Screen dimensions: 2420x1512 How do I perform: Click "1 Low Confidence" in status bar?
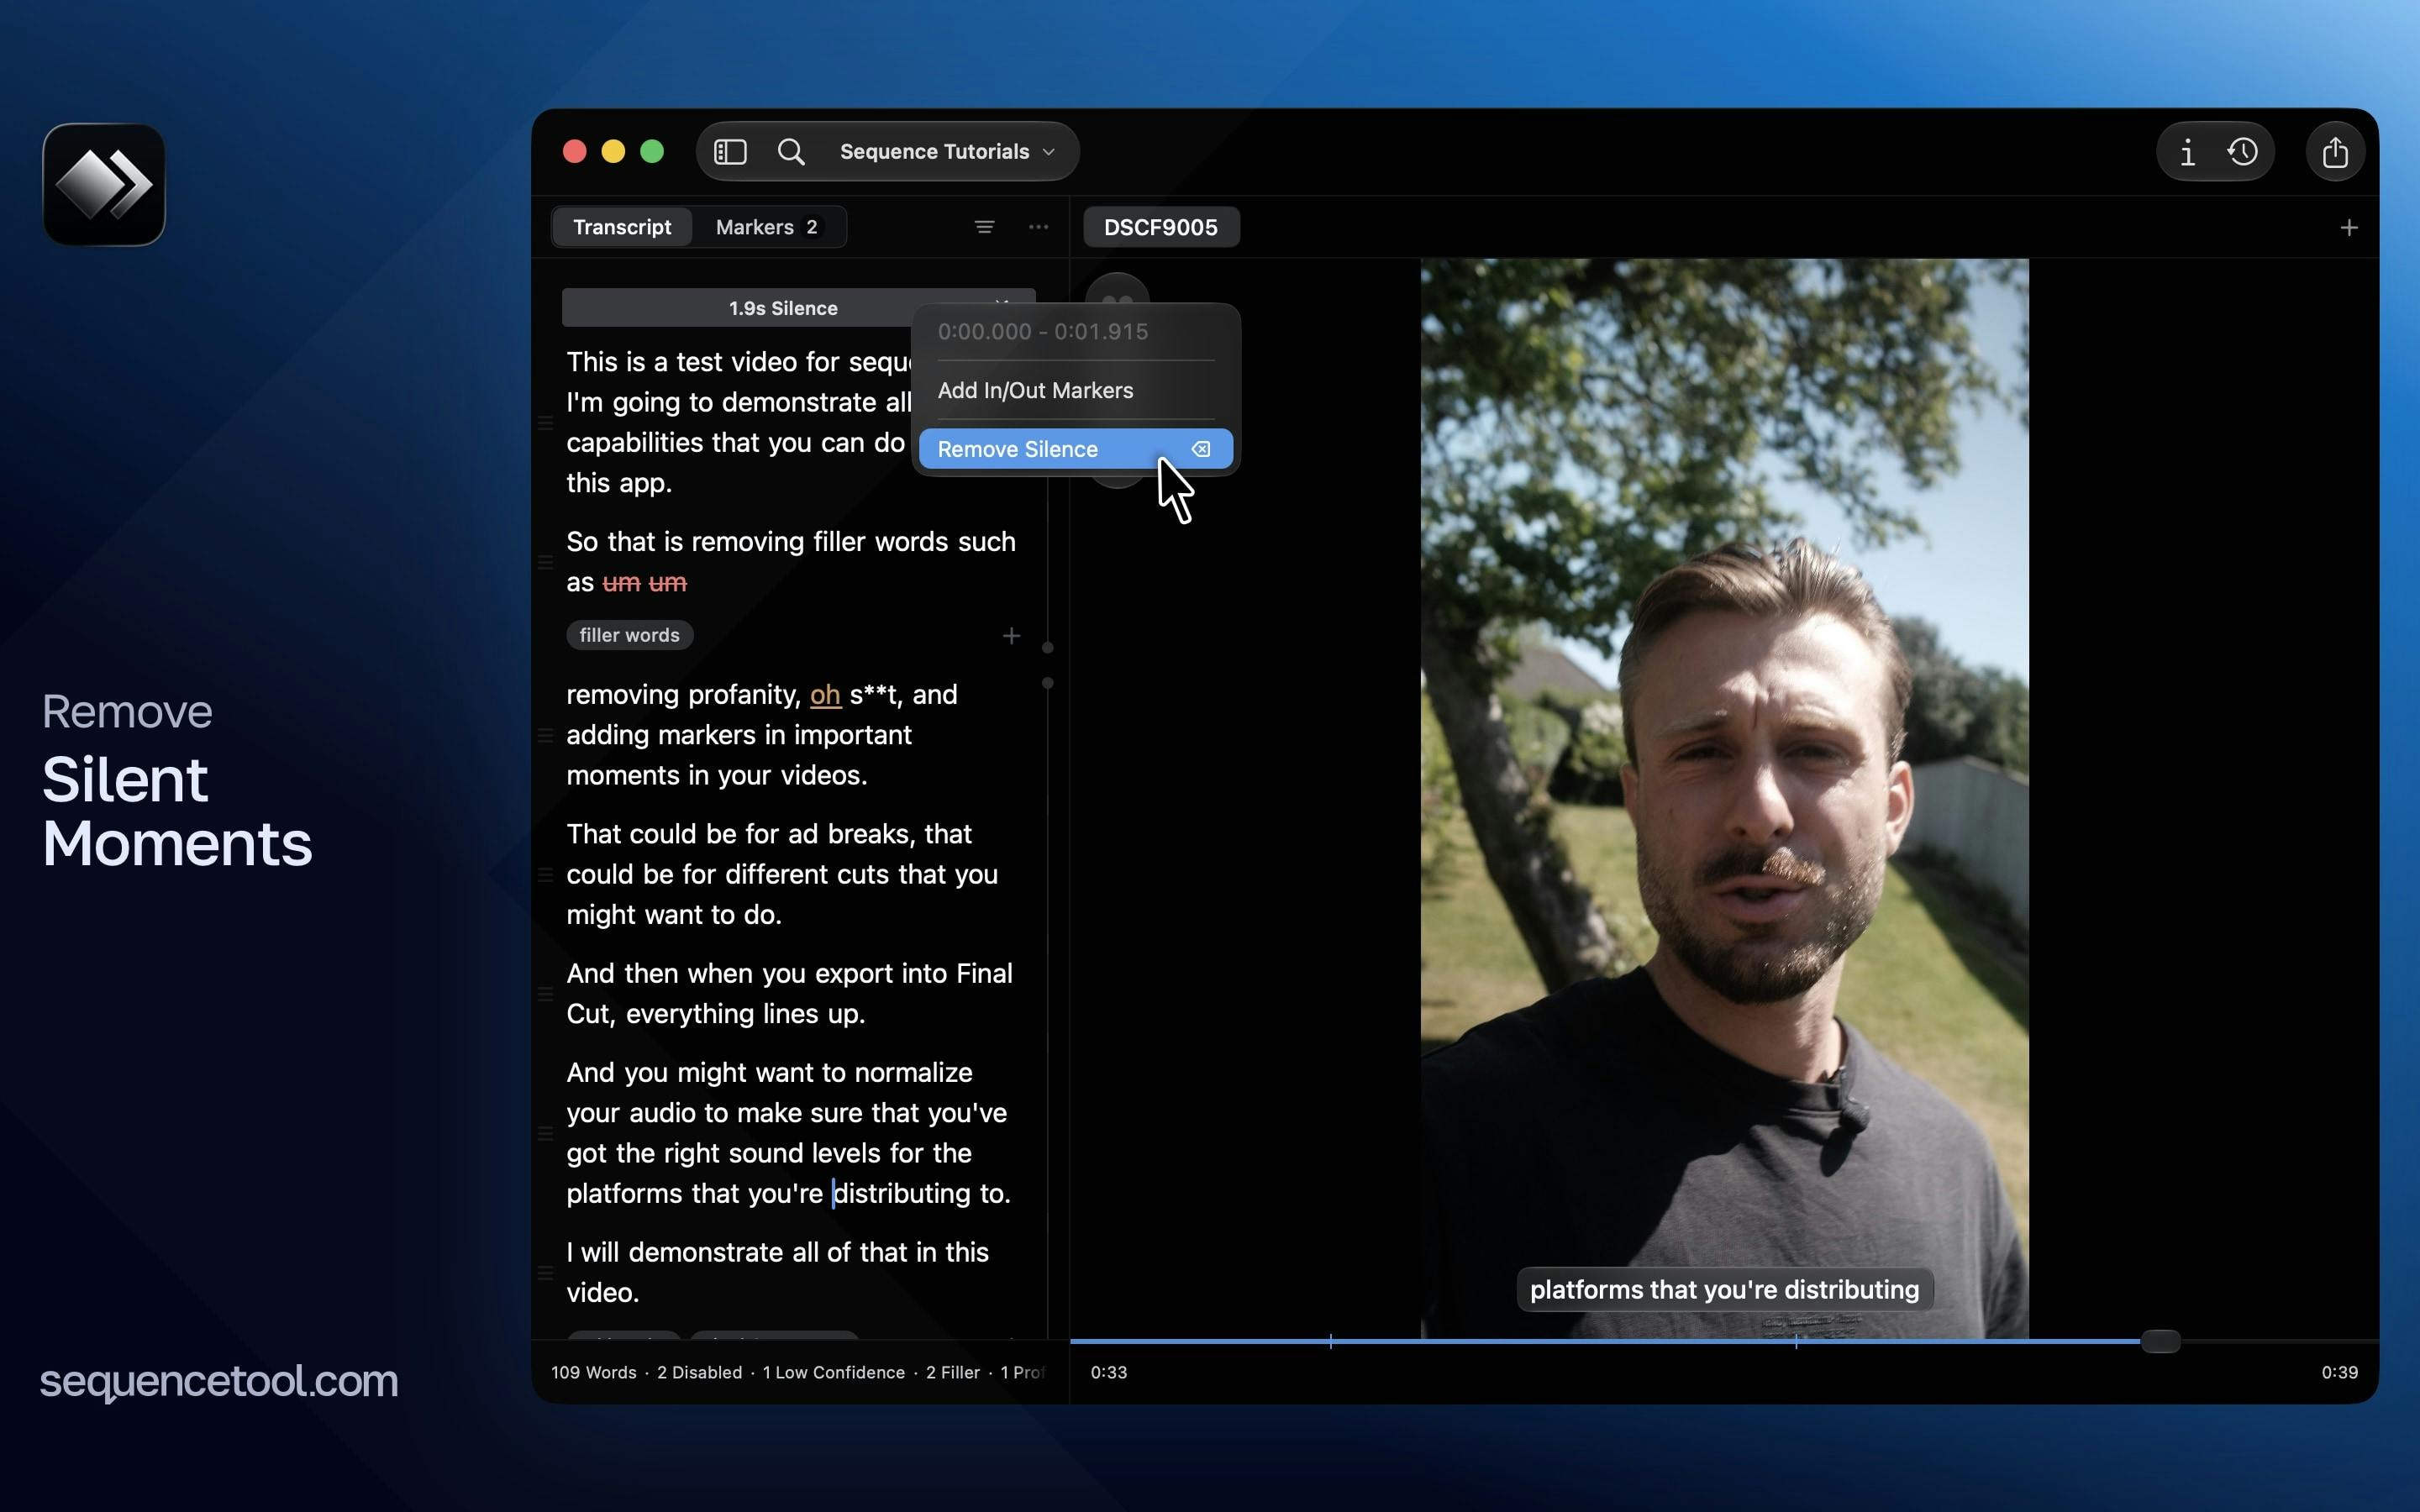coord(833,1372)
